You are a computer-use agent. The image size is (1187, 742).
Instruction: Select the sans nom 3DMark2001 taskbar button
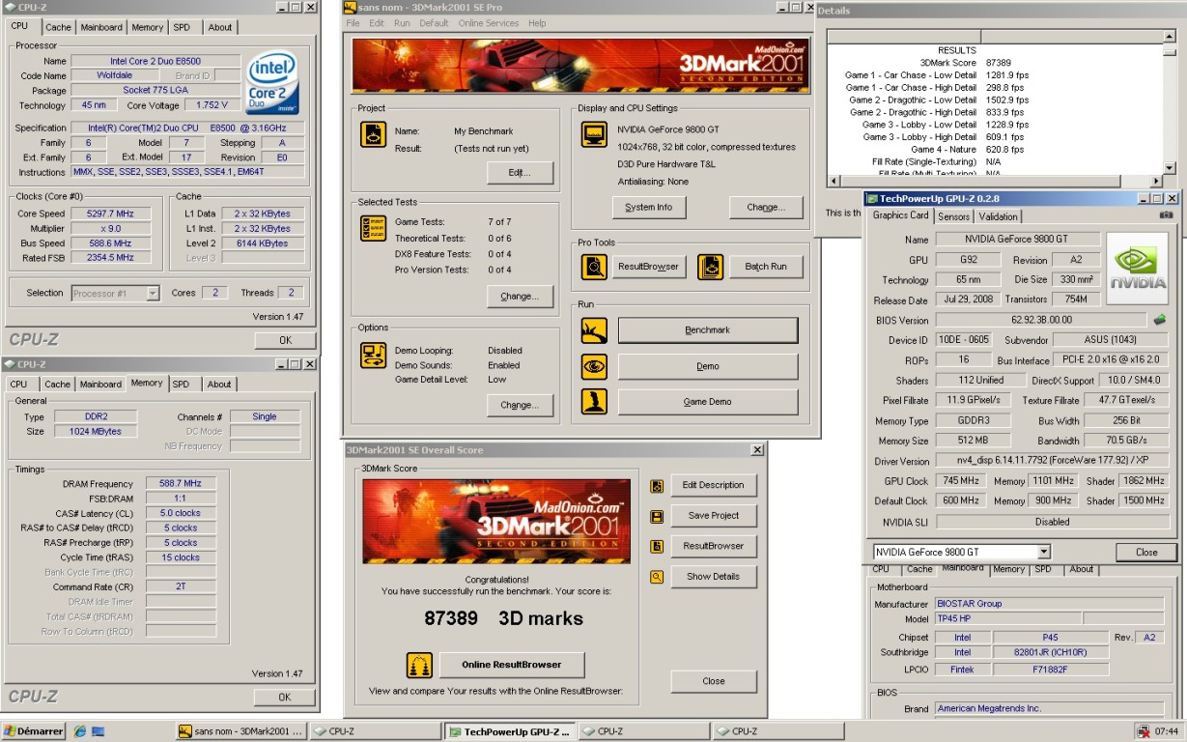point(242,731)
